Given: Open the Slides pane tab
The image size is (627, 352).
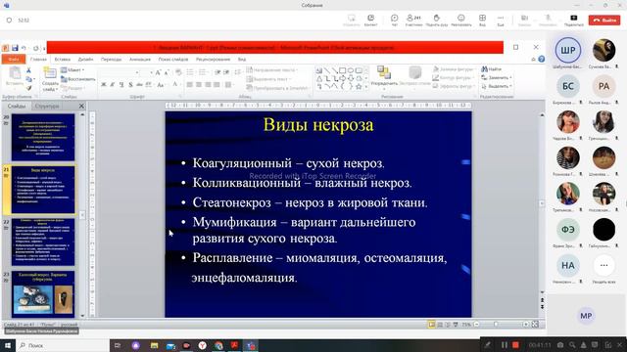Looking at the screenshot, I should pos(17,107).
